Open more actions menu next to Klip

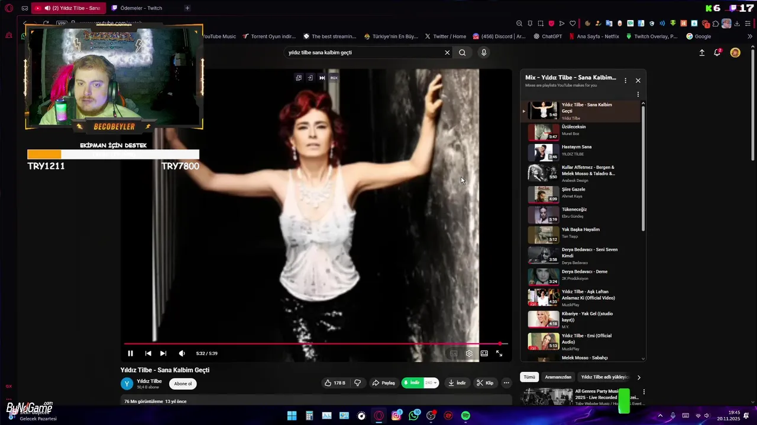pos(506,382)
